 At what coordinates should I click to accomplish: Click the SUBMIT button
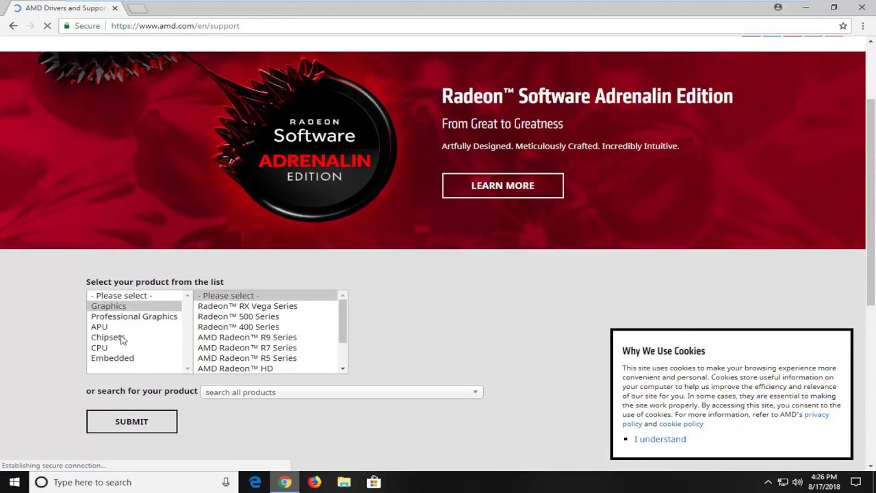(131, 421)
